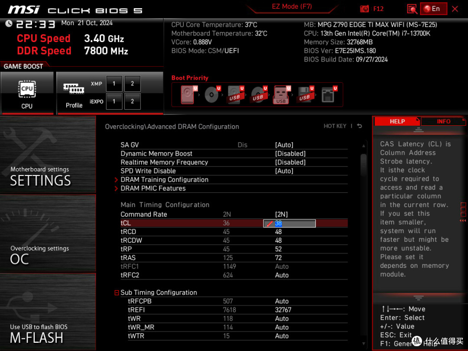Switch to the INFO tab

pyautogui.click(x=443, y=121)
